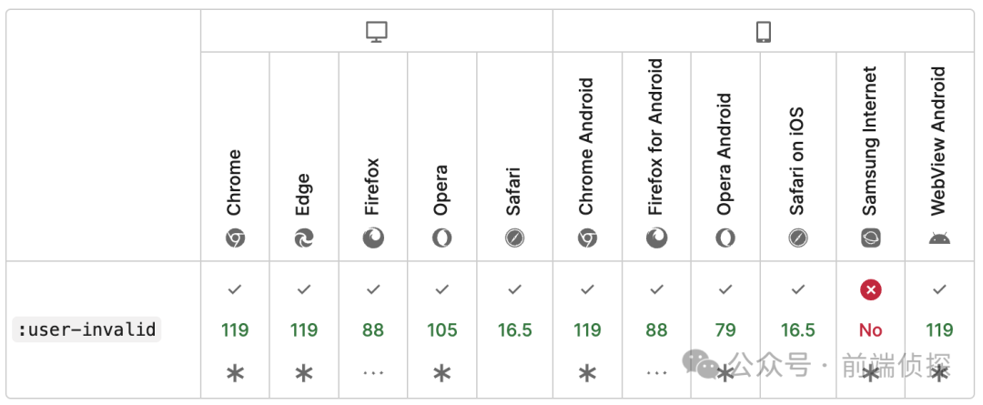Click the Firefox desktop logo icon
This screenshot has height=405, width=983.
[374, 238]
